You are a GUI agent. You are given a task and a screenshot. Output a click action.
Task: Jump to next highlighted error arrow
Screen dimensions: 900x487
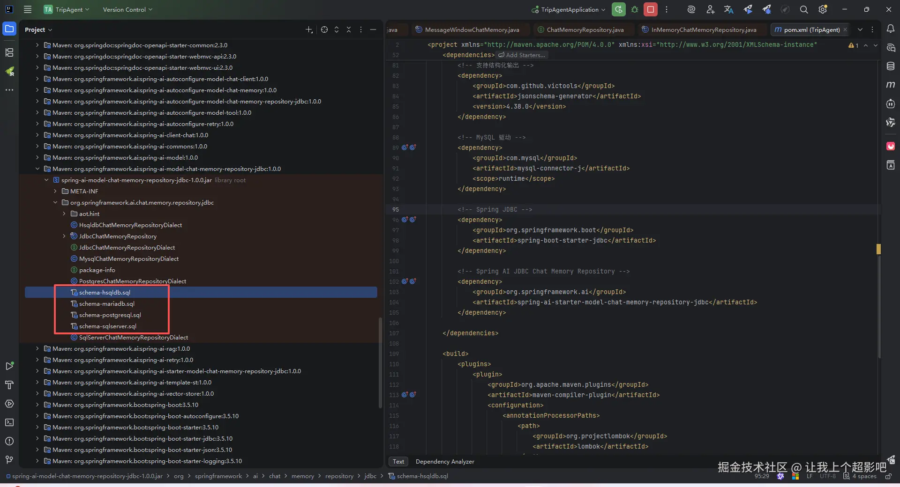(x=876, y=45)
